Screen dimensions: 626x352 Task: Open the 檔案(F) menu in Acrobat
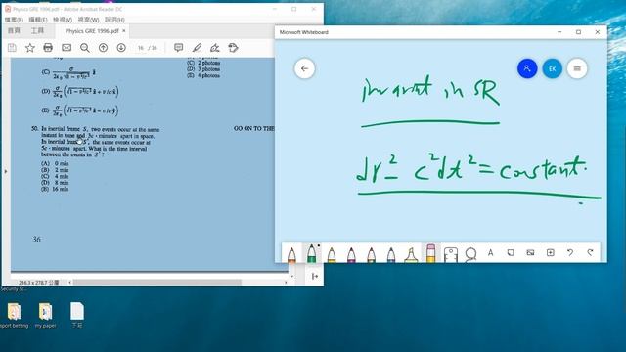(14, 20)
